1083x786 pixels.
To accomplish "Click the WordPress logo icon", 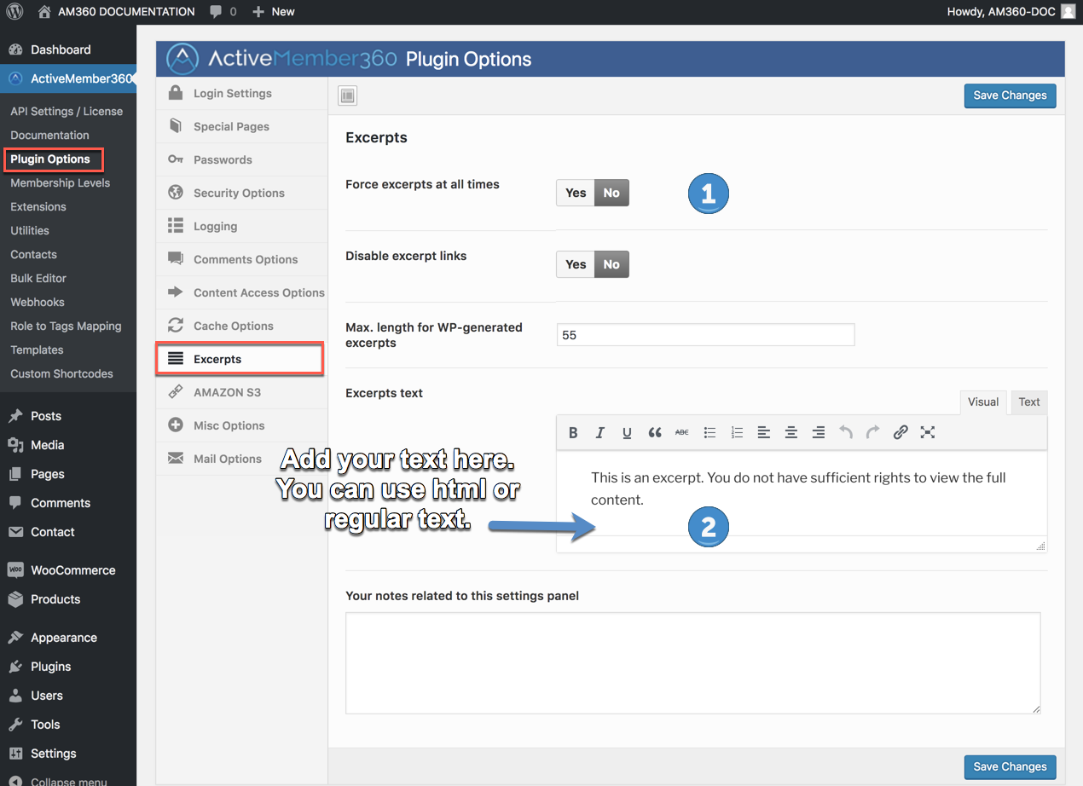I will [x=14, y=11].
